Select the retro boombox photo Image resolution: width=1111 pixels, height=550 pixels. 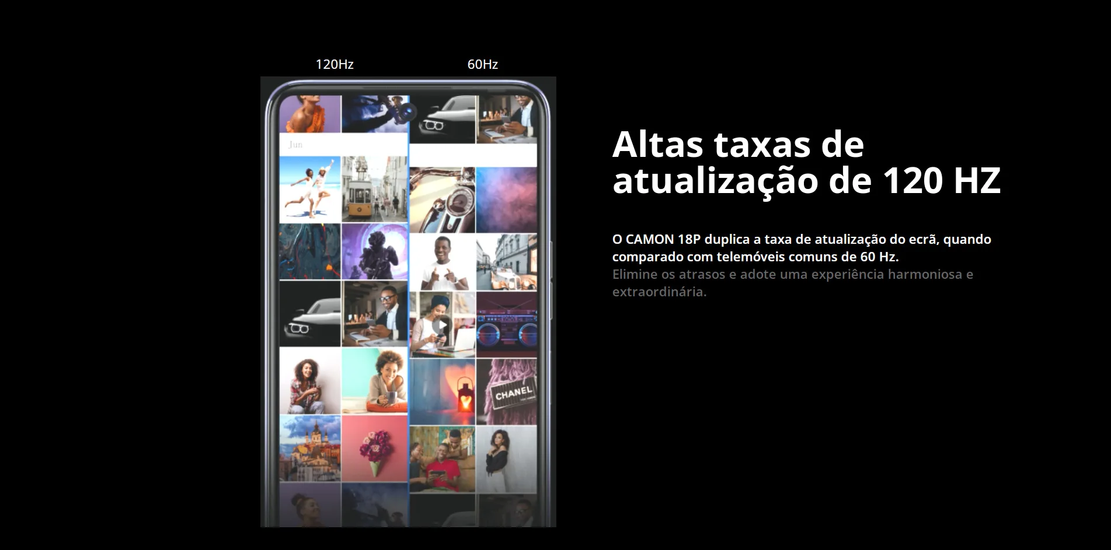(x=507, y=325)
